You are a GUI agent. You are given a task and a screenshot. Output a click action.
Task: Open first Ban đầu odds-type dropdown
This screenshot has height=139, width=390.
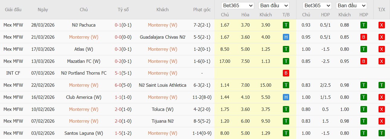(274, 5)
